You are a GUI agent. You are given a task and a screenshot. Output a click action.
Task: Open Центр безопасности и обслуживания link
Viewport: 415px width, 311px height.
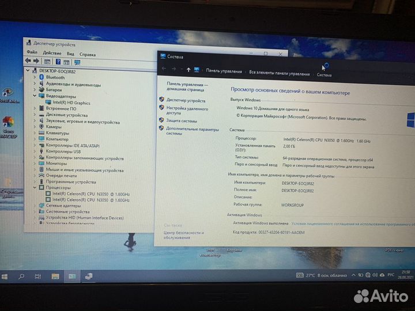184,235
